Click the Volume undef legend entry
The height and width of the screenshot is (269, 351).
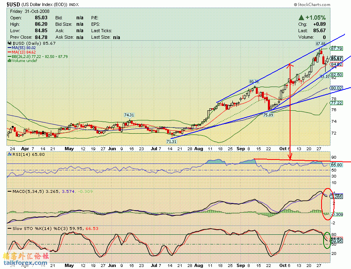point(22,60)
